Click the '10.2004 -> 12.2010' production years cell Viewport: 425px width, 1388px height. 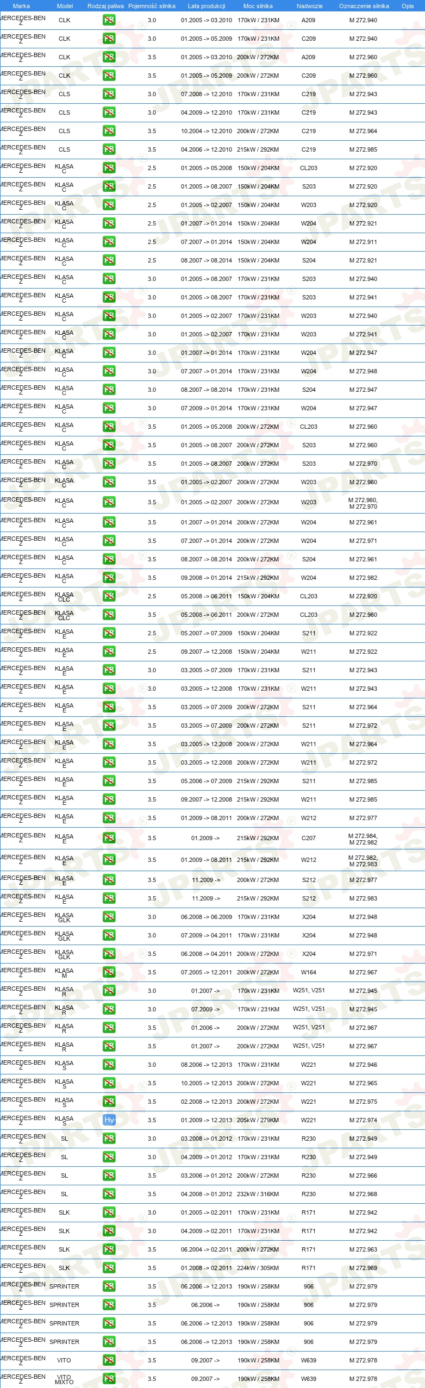(x=207, y=131)
